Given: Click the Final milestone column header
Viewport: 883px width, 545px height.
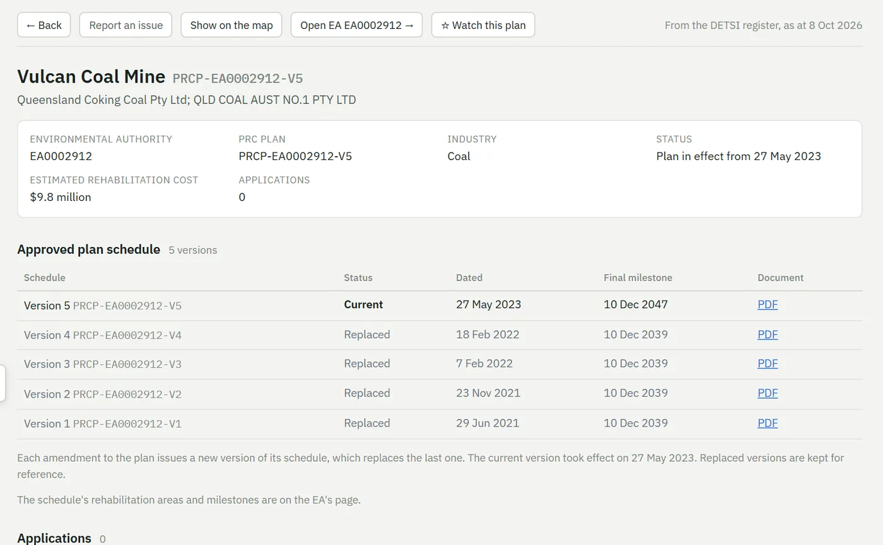Looking at the screenshot, I should [638, 278].
